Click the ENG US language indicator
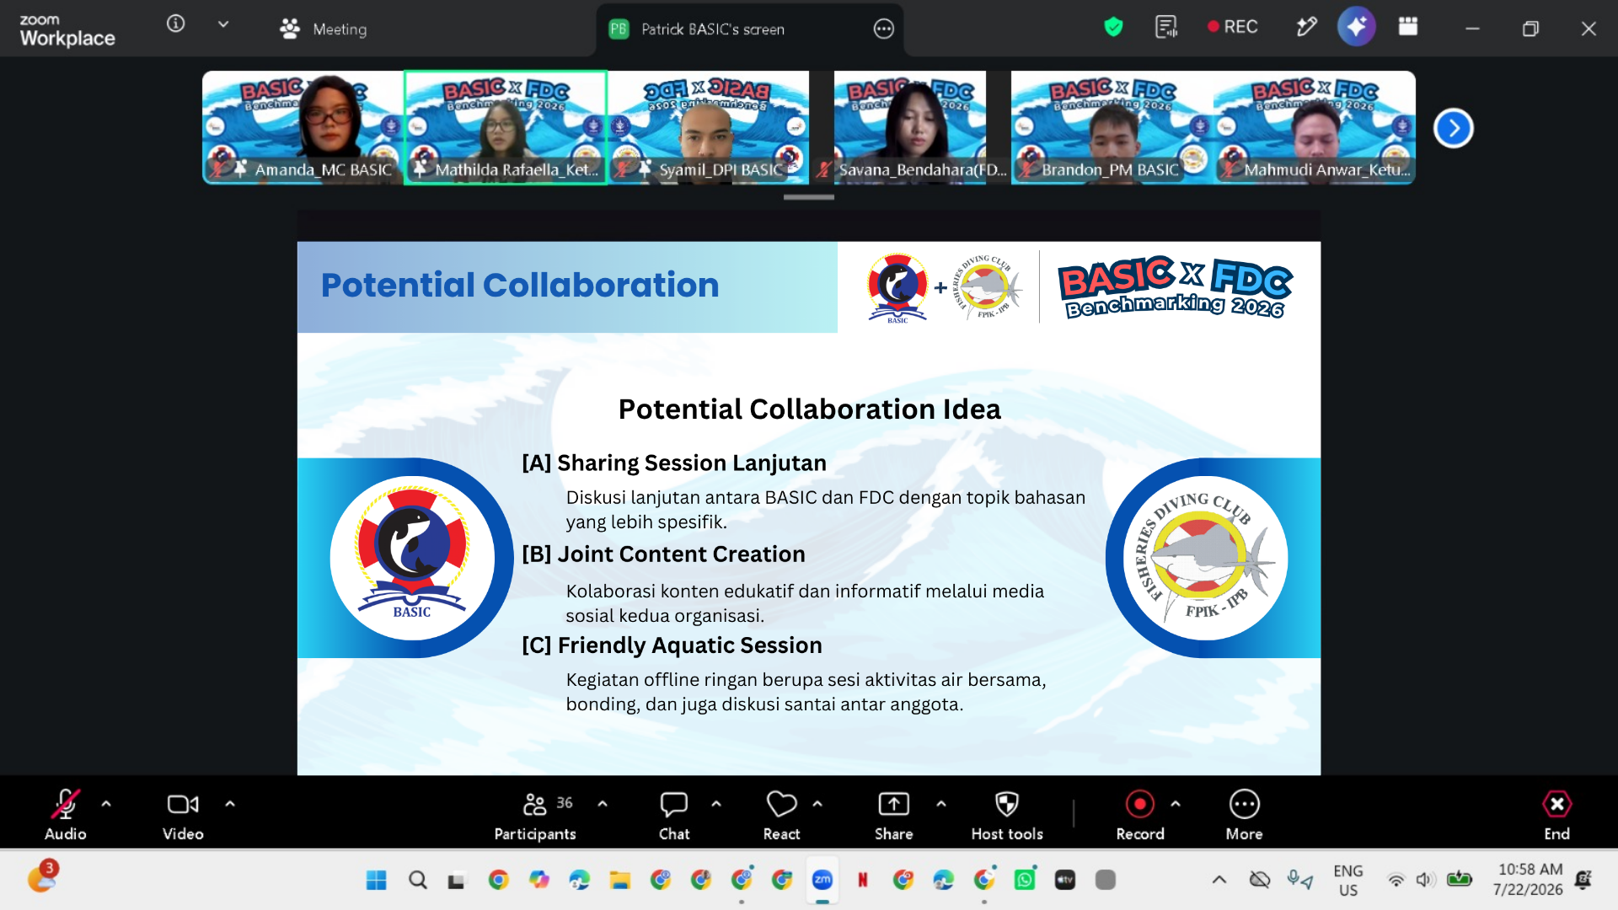 point(1348,880)
